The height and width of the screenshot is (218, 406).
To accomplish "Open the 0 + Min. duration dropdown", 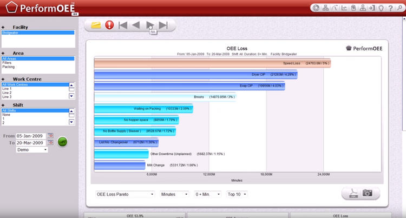I will coord(208,194).
